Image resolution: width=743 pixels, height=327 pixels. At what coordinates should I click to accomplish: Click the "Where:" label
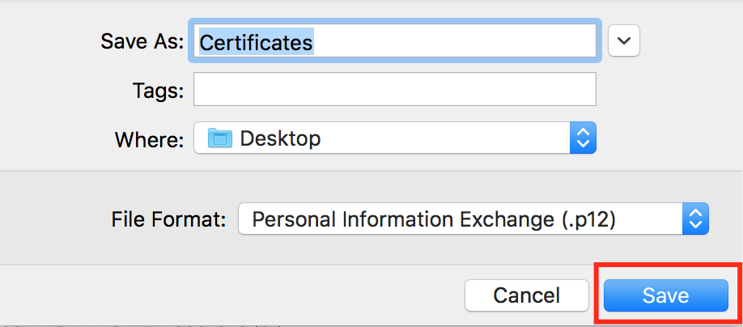[149, 139]
